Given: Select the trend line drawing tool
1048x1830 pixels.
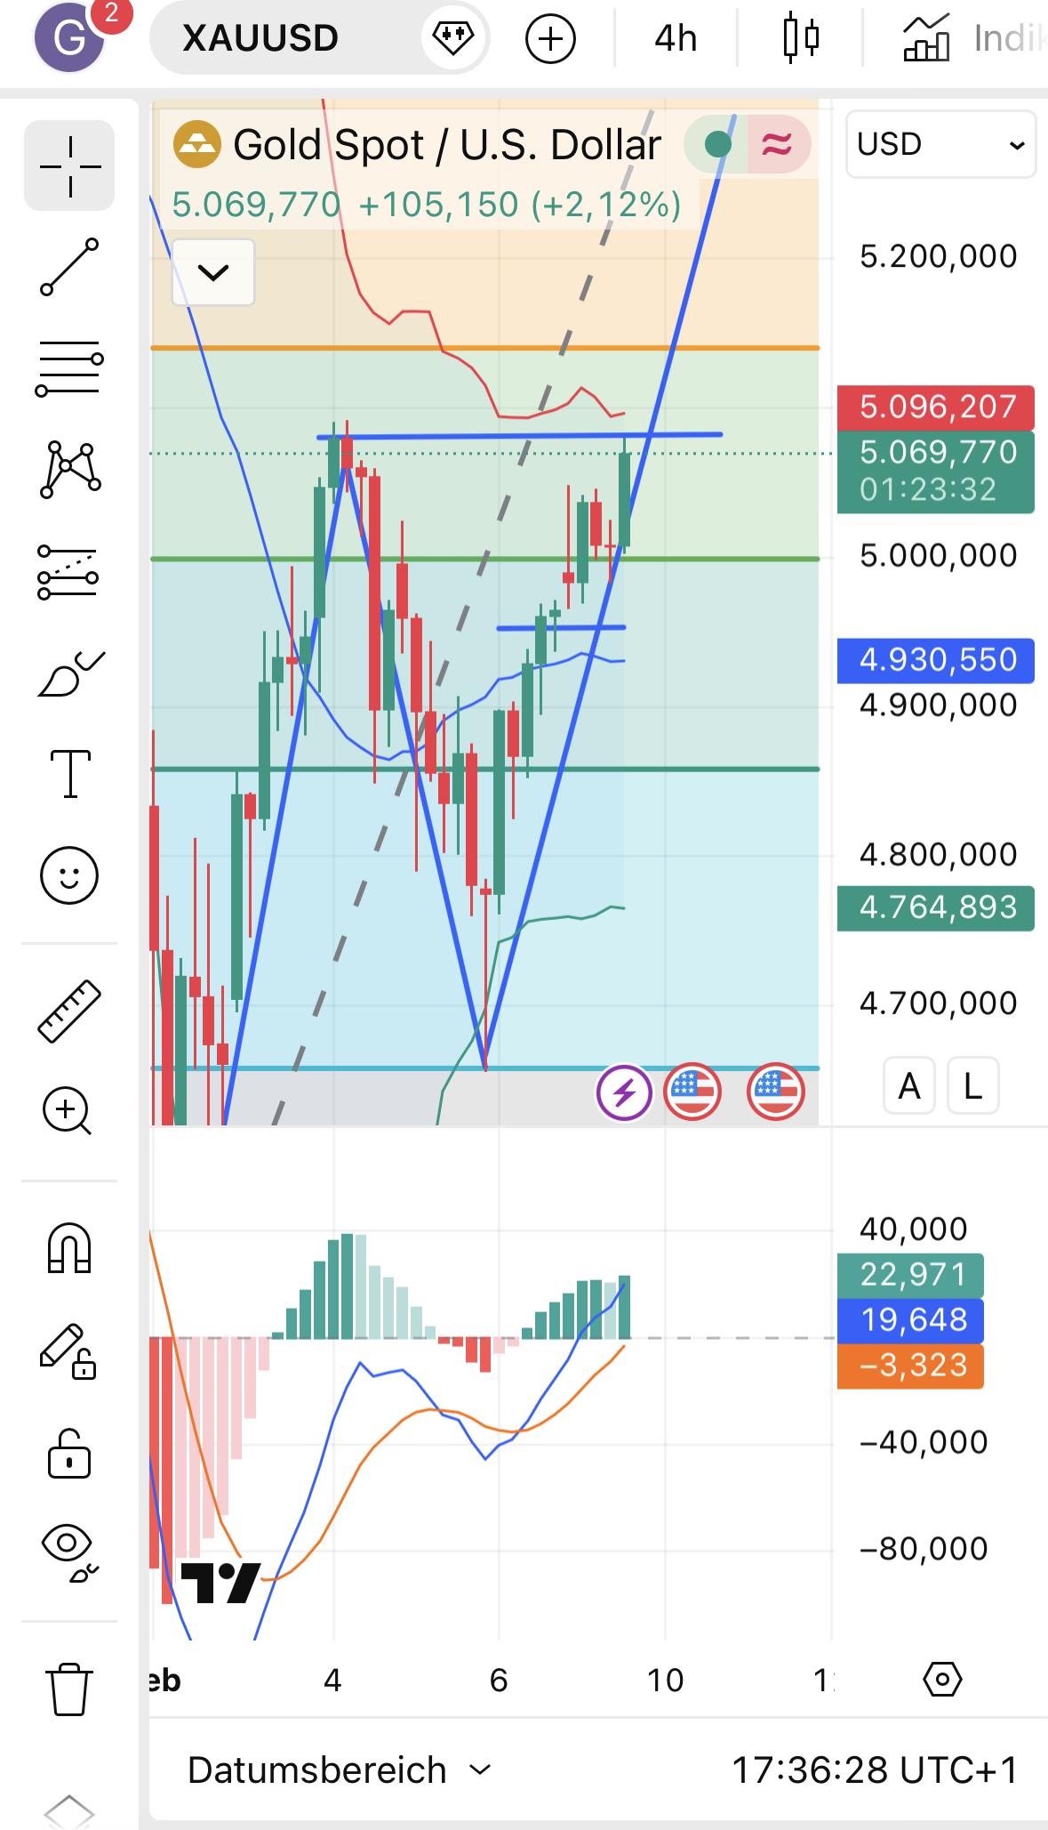Looking at the screenshot, I should coord(69,267).
